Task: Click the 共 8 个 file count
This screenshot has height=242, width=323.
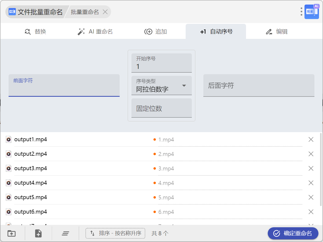Action: [160, 233]
